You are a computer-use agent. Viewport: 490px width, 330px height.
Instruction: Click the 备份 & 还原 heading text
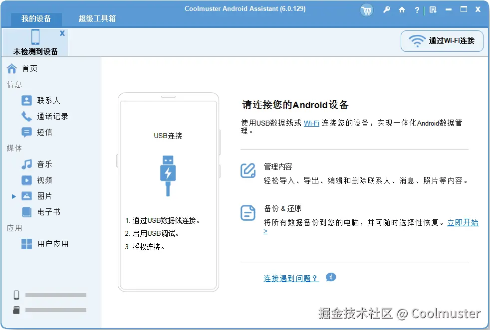tap(282, 208)
